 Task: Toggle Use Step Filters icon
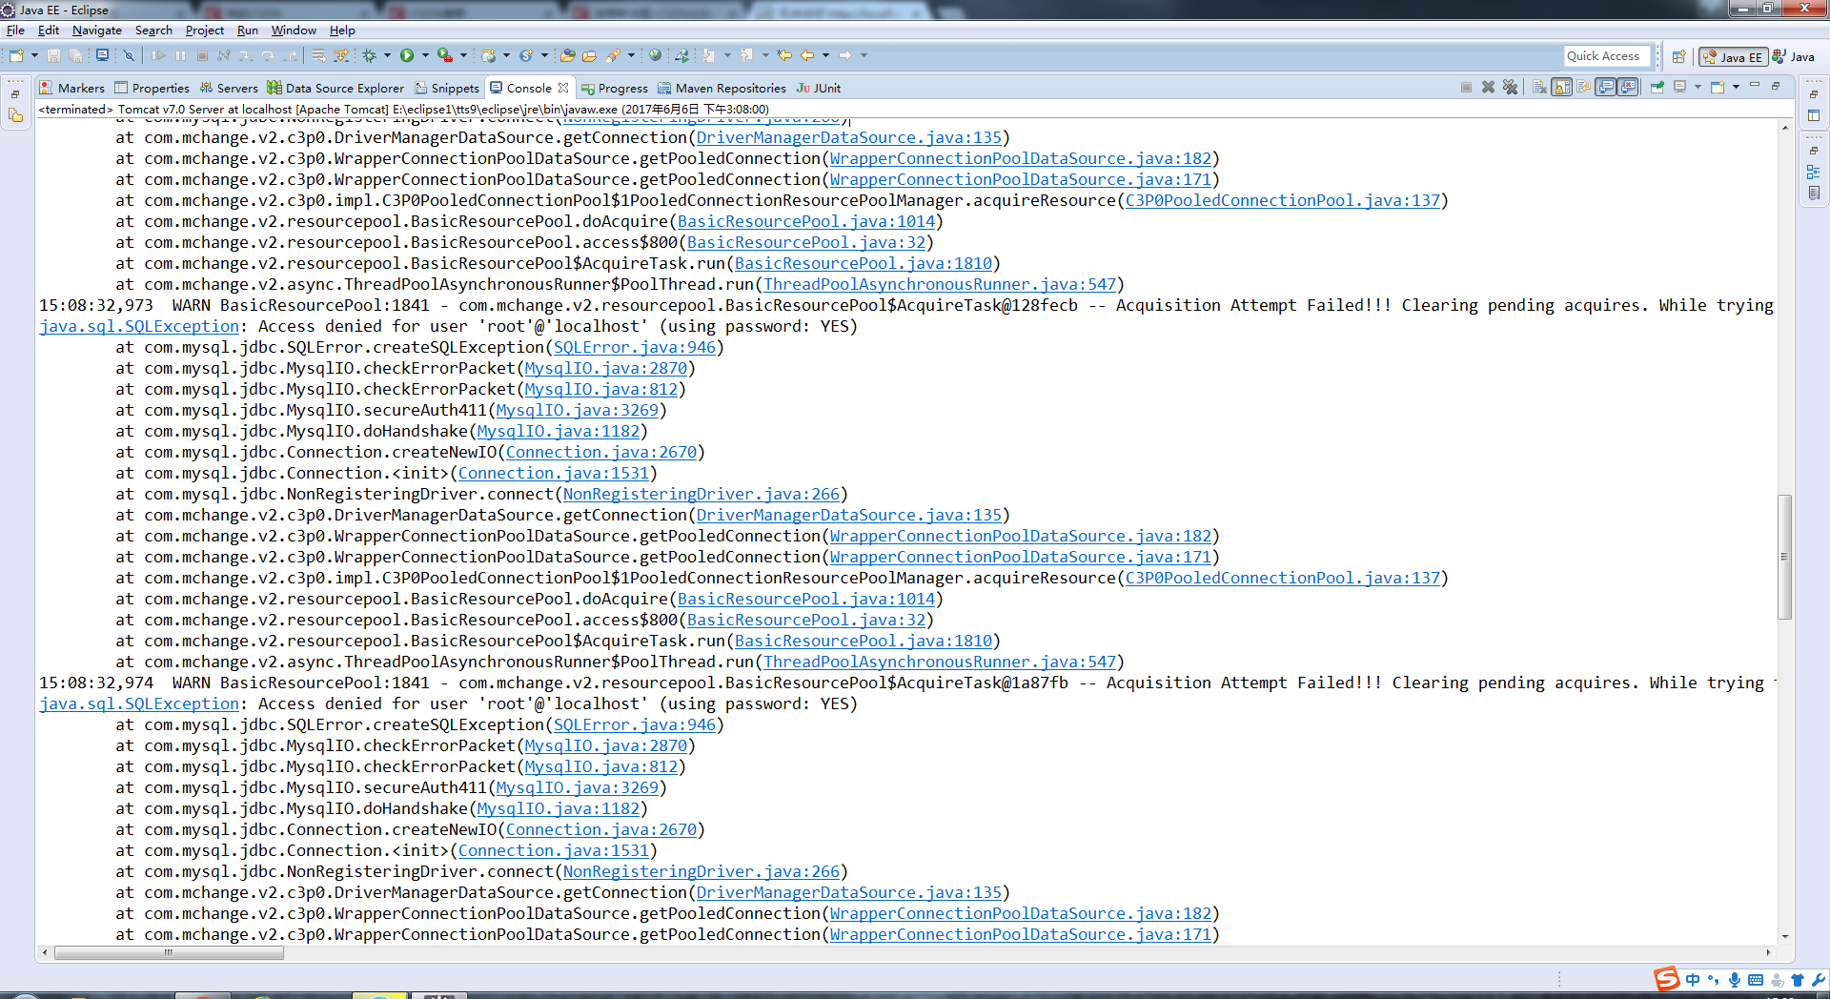pos(340,55)
